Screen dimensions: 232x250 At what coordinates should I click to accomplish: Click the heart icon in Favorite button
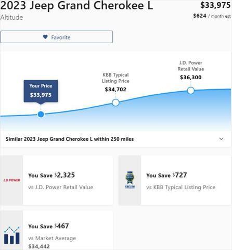click(45, 37)
